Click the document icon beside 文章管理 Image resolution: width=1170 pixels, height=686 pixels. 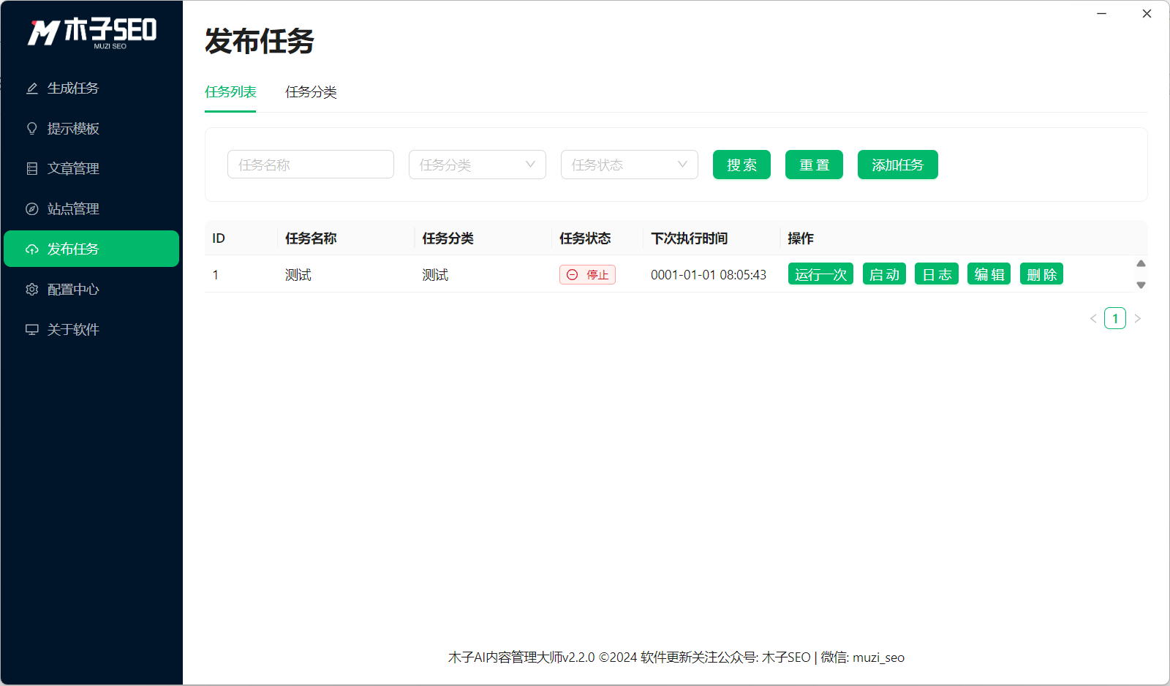(x=32, y=169)
